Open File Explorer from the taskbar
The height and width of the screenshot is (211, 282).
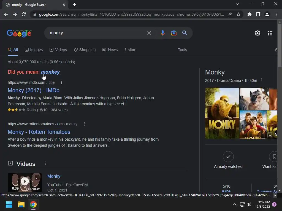21,204
